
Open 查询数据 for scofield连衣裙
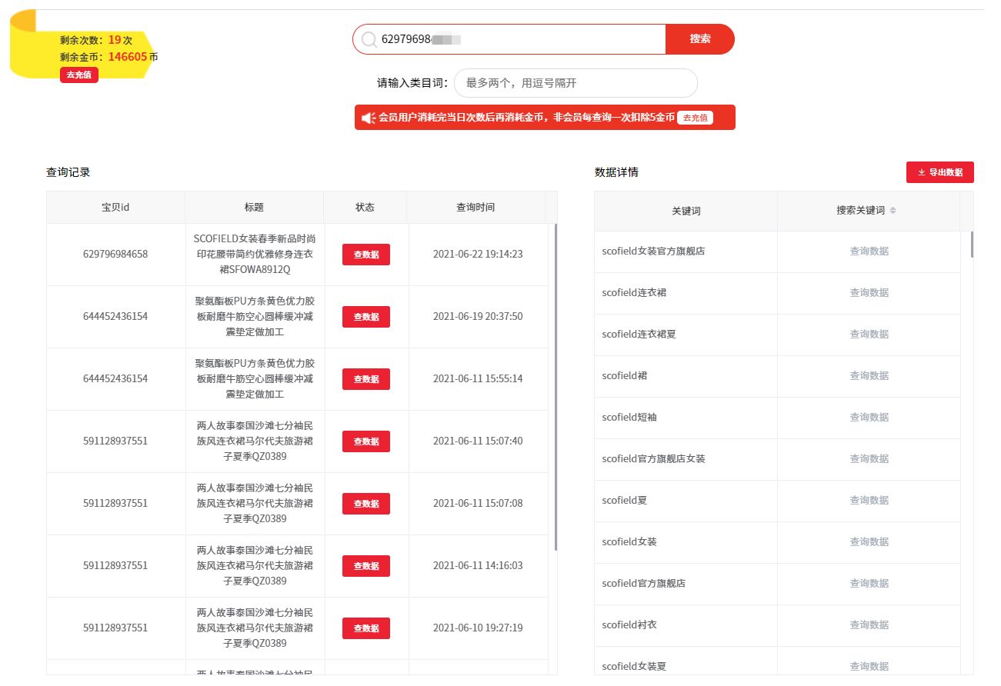pyautogui.click(x=869, y=292)
